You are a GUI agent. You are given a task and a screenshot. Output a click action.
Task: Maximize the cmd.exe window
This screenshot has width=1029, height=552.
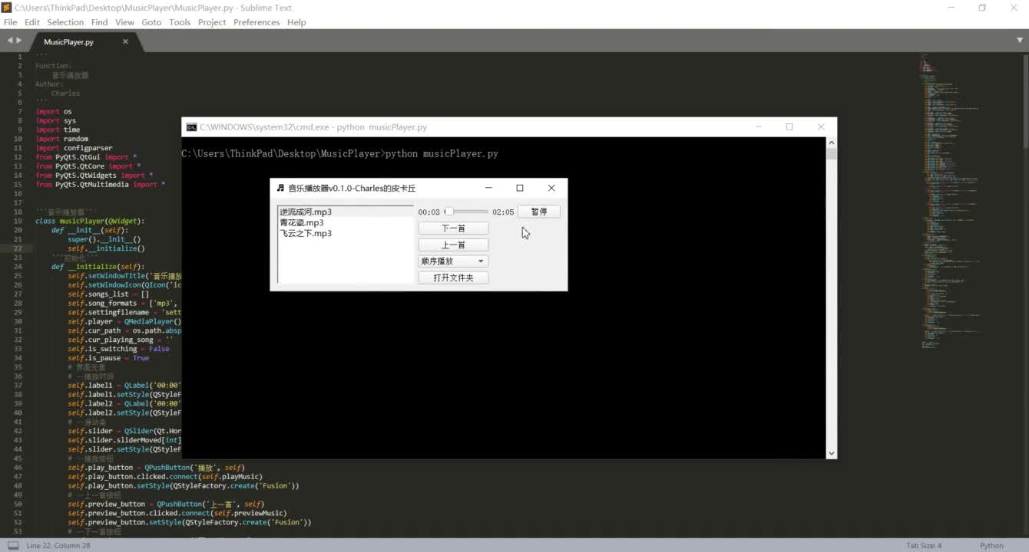point(789,127)
